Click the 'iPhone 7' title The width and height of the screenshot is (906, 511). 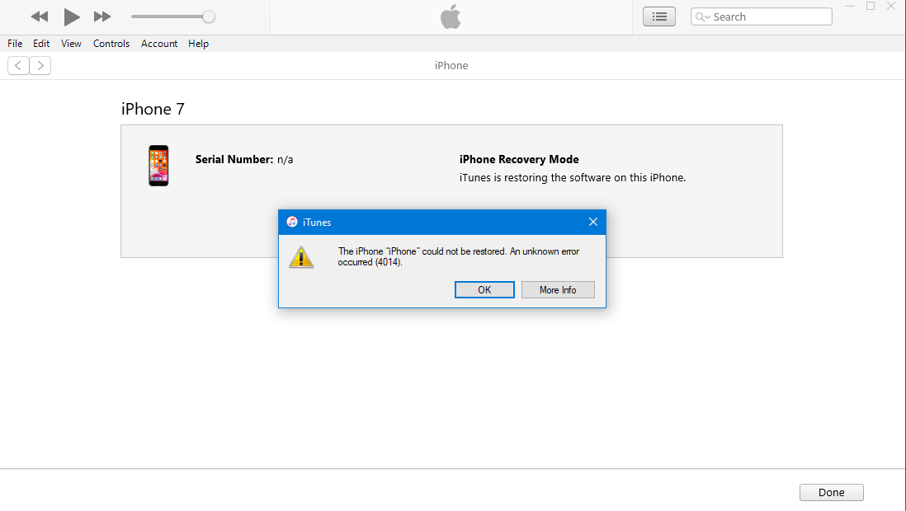[153, 109]
